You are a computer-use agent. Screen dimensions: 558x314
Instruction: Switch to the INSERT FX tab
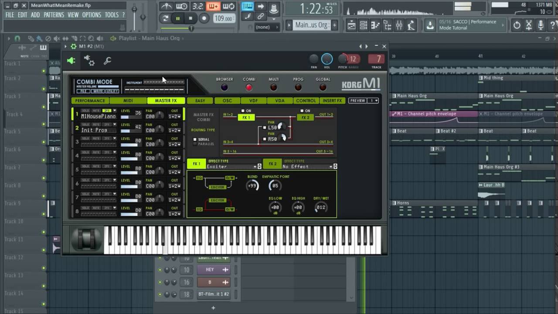(332, 101)
